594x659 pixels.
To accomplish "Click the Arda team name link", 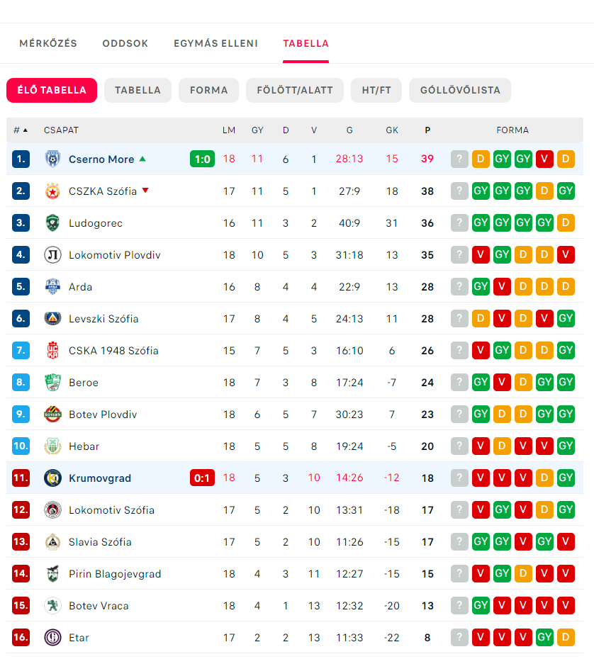I will pos(80,287).
